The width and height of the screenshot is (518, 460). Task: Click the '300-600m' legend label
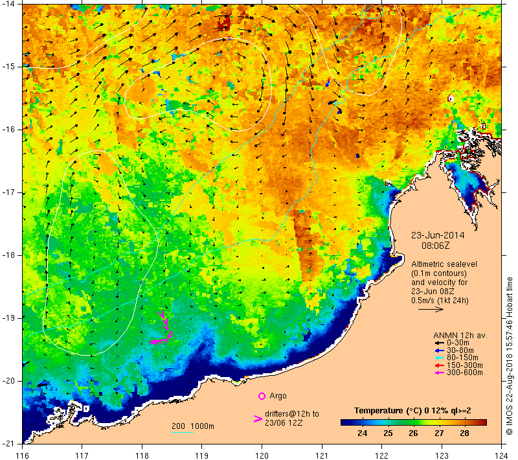coord(464,373)
